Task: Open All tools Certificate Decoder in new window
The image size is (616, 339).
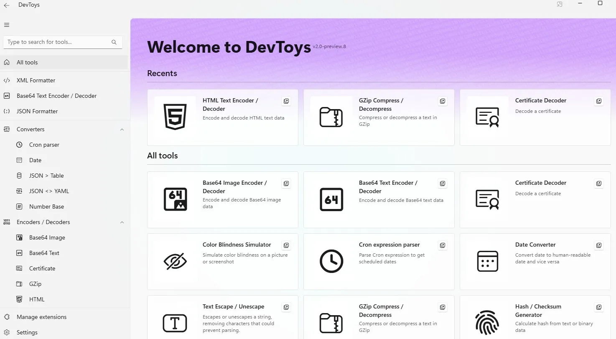Action: pyautogui.click(x=599, y=184)
